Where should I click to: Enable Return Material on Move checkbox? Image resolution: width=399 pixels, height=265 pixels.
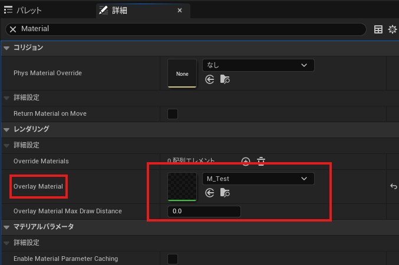[173, 113]
